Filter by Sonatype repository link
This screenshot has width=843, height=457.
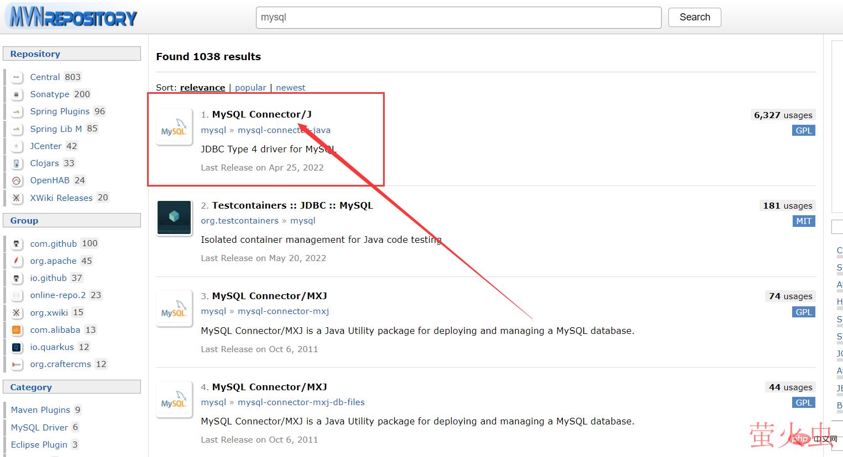tap(50, 94)
